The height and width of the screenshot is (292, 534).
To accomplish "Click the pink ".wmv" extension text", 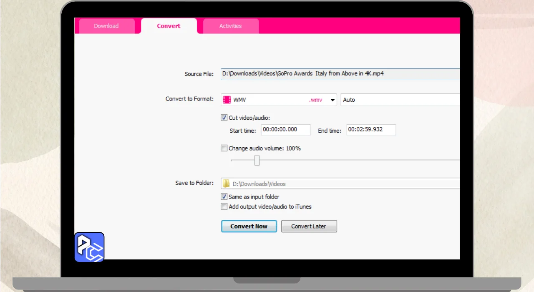I will coord(316,100).
